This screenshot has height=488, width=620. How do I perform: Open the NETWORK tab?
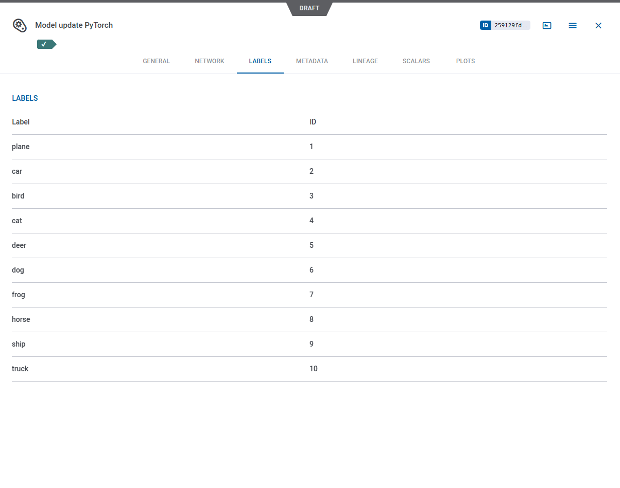tap(210, 61)
